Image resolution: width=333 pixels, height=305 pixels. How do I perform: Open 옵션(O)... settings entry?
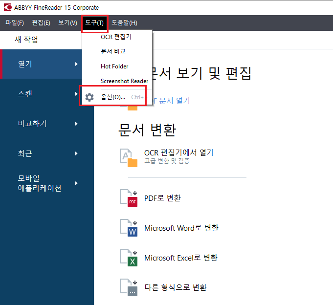tap(117, 97)
